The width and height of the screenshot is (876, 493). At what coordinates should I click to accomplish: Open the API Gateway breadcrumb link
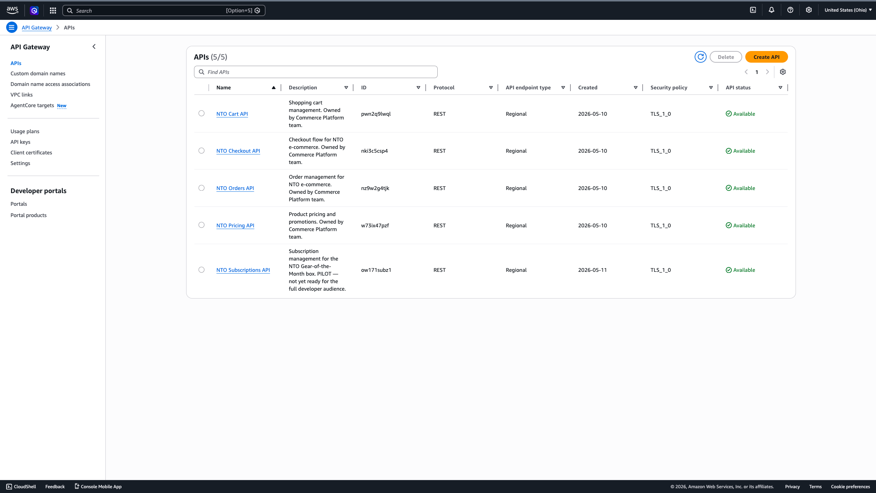click(37, 28)
